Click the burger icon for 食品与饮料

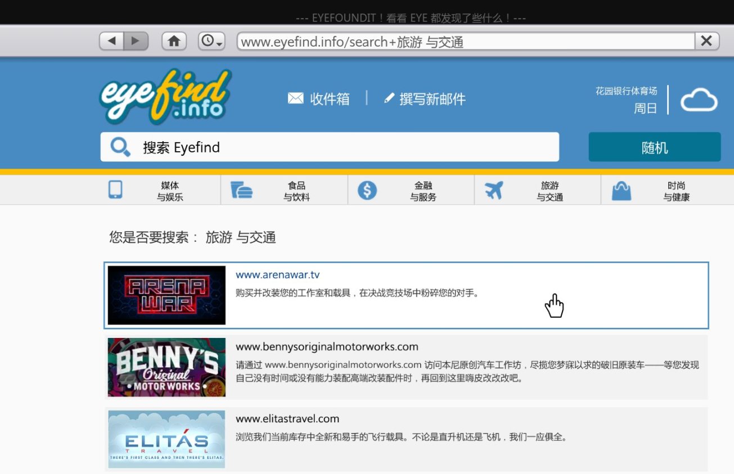pos(241,191)
